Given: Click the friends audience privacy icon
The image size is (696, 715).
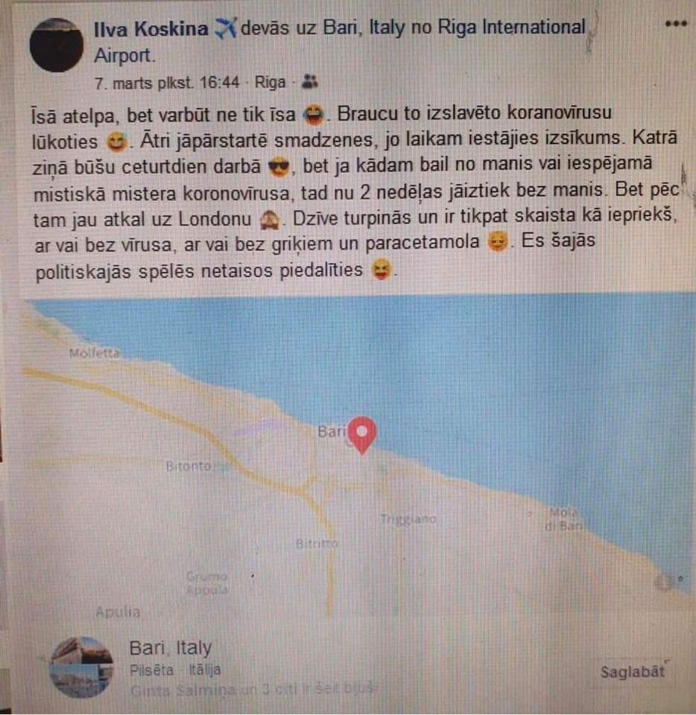Looking at the screenshot, I should 310,82.
